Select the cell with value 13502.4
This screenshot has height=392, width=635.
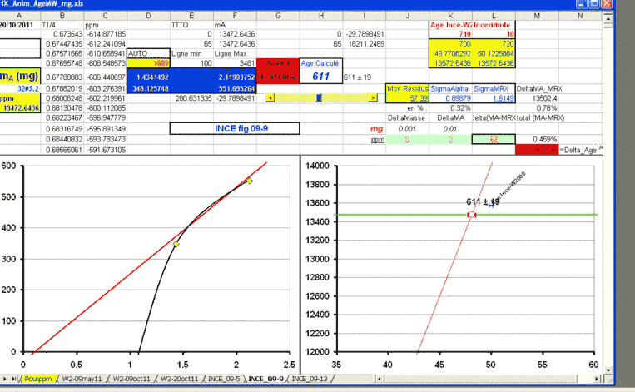[537, 98]
